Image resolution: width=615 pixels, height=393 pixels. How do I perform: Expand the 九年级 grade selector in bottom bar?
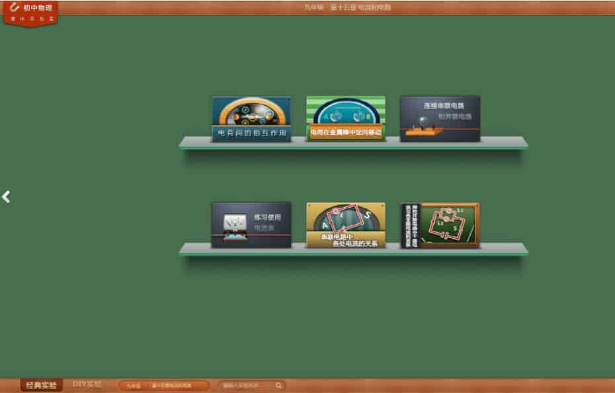134,385
